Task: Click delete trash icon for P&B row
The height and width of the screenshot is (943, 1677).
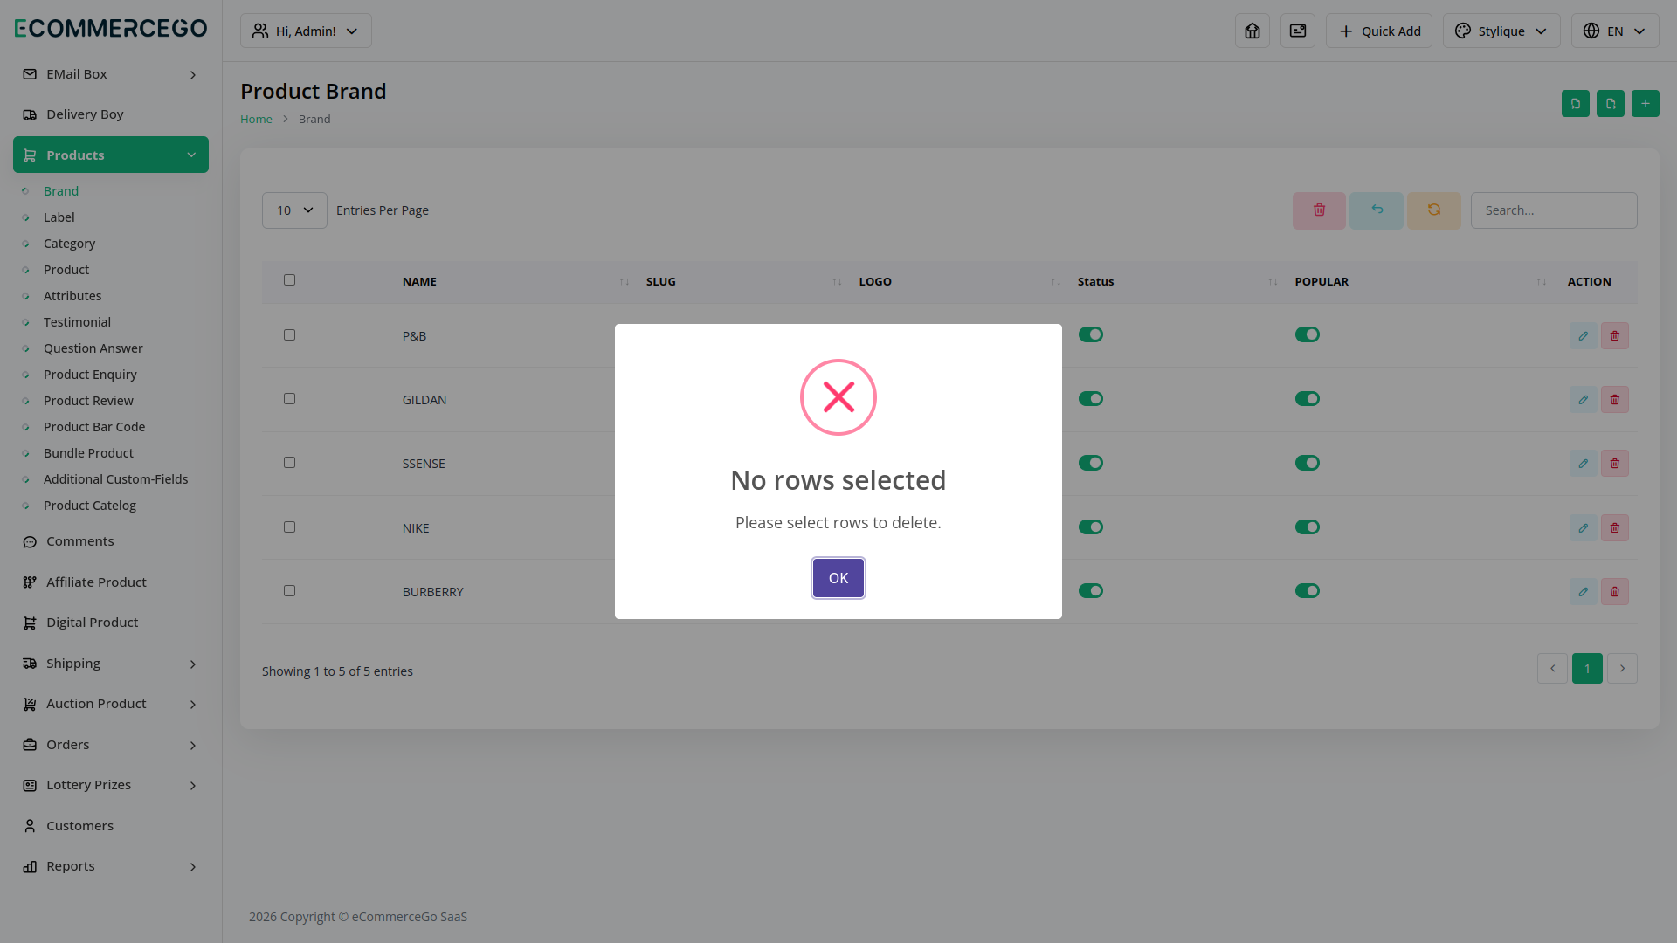Action: point(1614,336)
